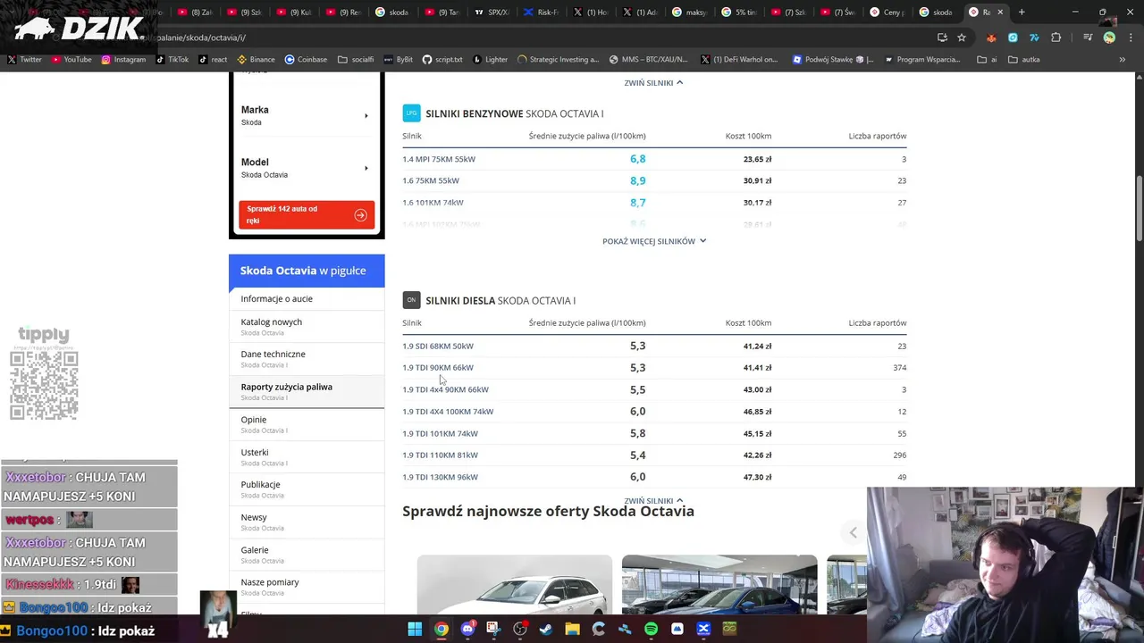Open Informacje o aucie in the sidebar
This screenshot has height=643, width=1144.
(306, 298)
